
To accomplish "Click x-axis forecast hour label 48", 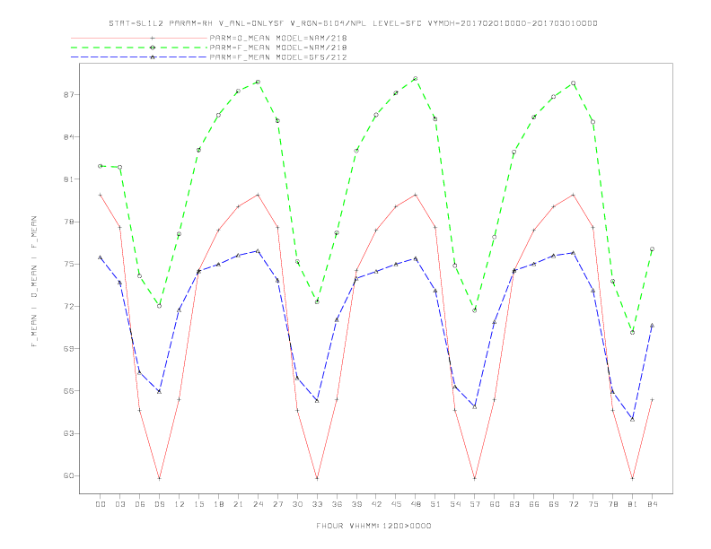I will pos(416,504).
